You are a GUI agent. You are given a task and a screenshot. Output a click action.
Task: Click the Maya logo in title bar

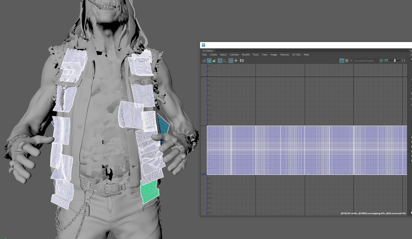(204, 45)
